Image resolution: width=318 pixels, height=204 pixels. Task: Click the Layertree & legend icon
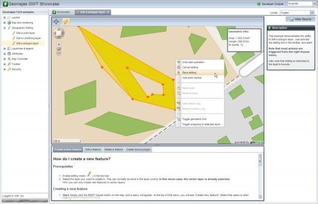pos(9,49)
